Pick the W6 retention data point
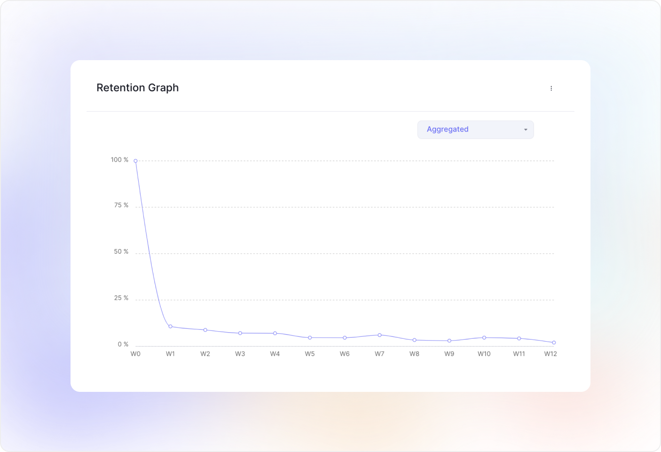The width and height of the screenshot is (661, 452). 345,338
